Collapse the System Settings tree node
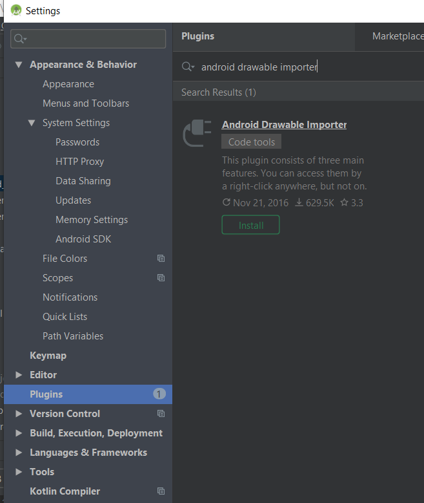 click(x=31, y=123)
